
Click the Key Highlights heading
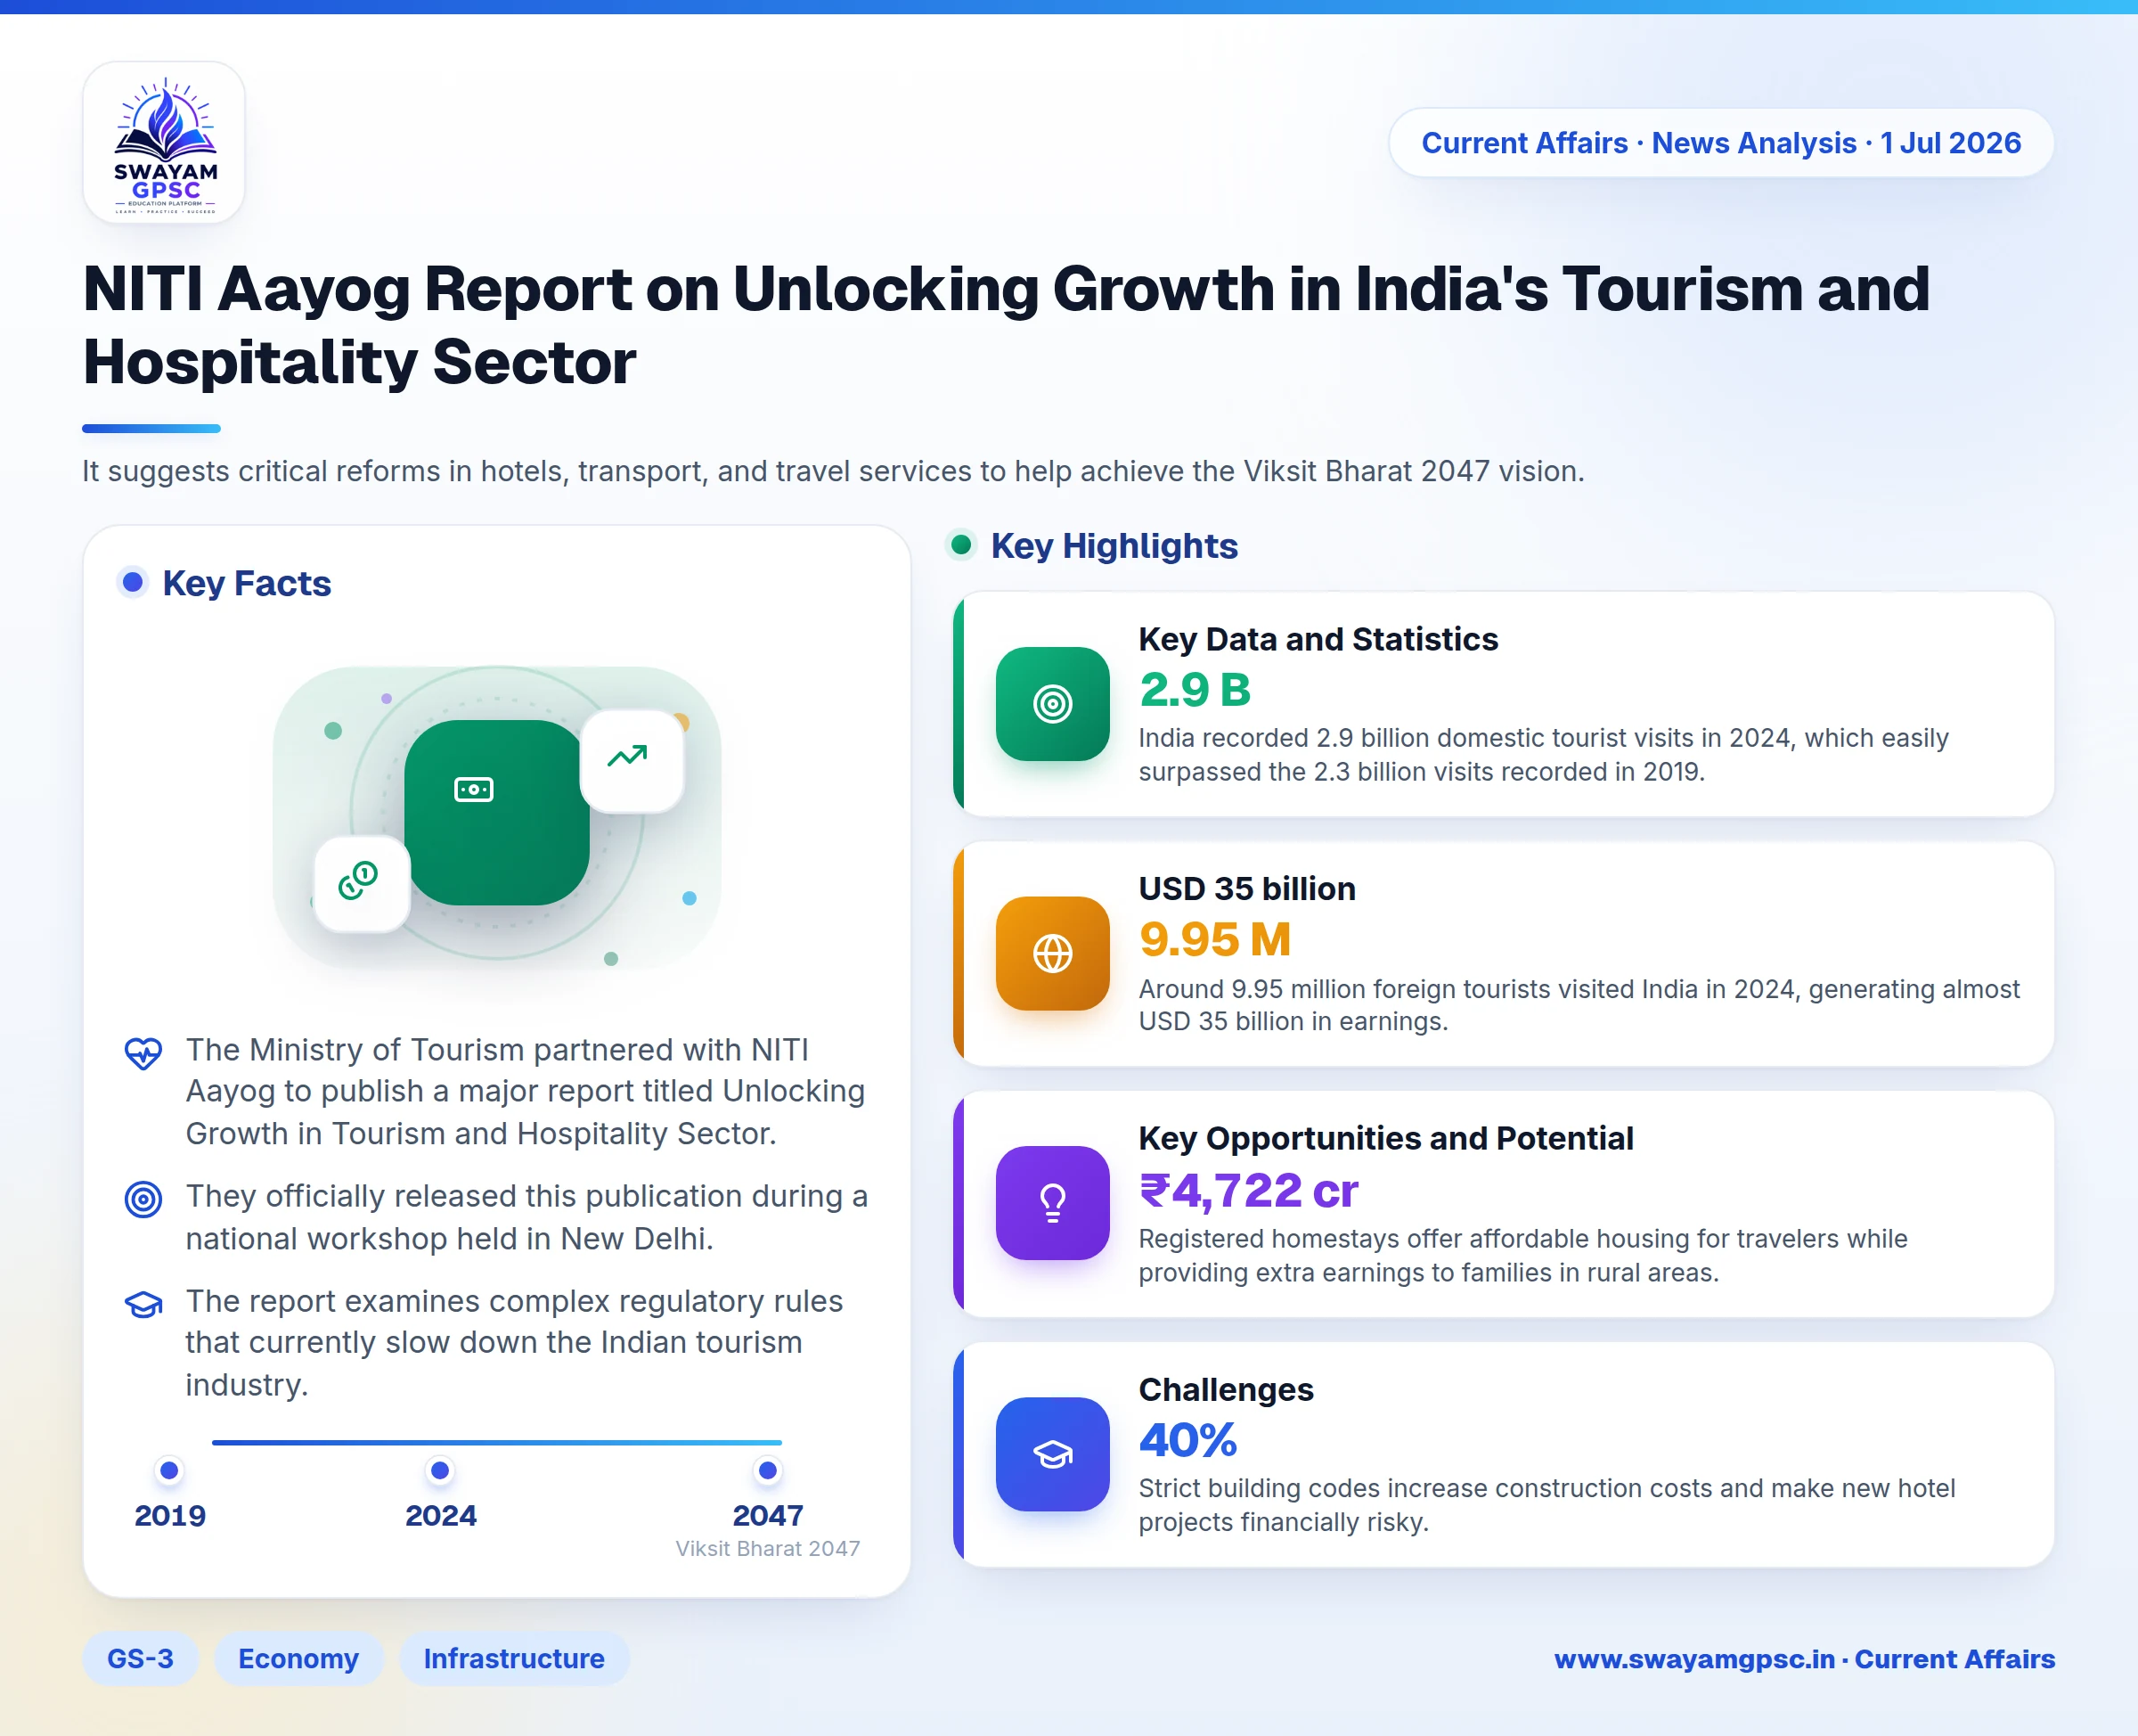tap(1114, 546)
